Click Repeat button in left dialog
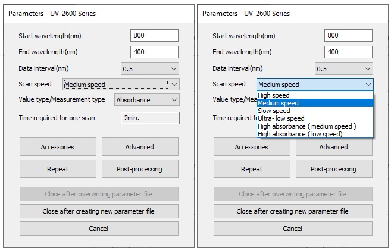The image size is (391, 250). 58,169
